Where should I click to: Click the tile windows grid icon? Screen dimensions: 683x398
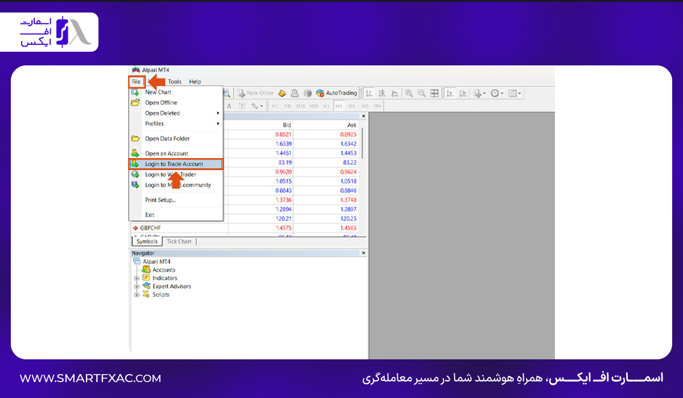[435, 93]
